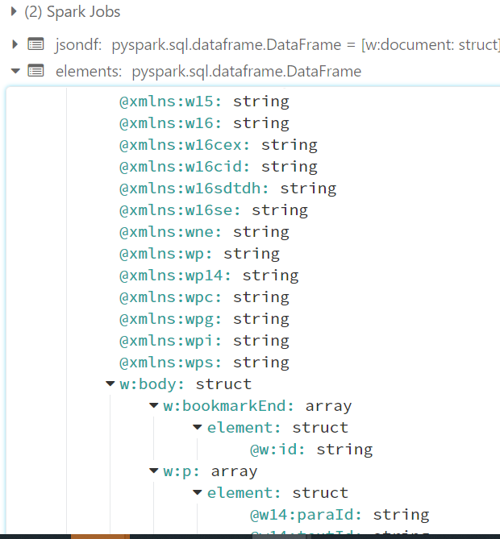The height and width of the screenshot is (539, 500).
Task: Click the table icon beside elements
Action: tap(35, 71)
